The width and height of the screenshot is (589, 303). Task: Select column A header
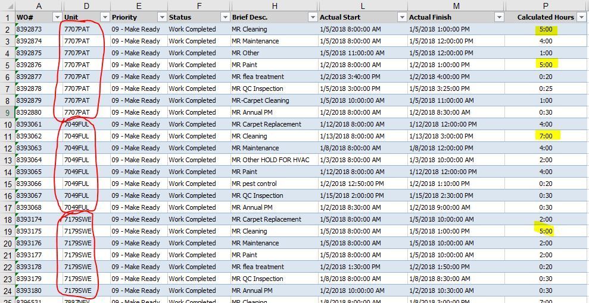click(x=39, y=5)
